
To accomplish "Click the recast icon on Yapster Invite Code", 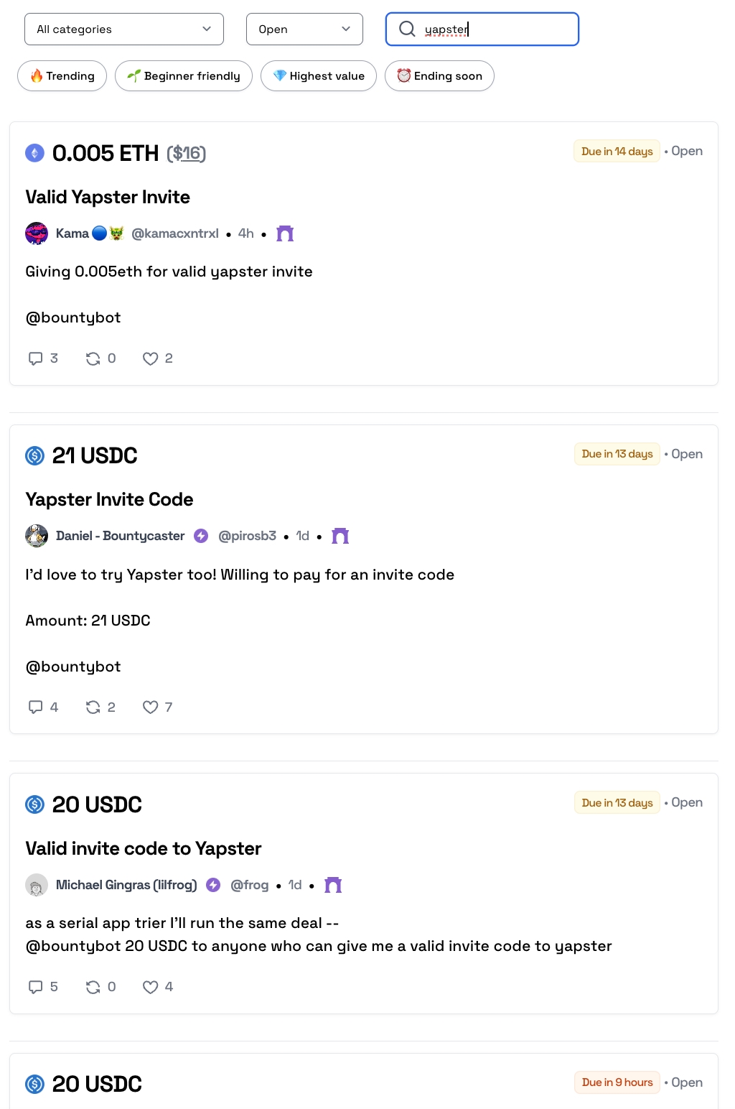I will (93, 707).
